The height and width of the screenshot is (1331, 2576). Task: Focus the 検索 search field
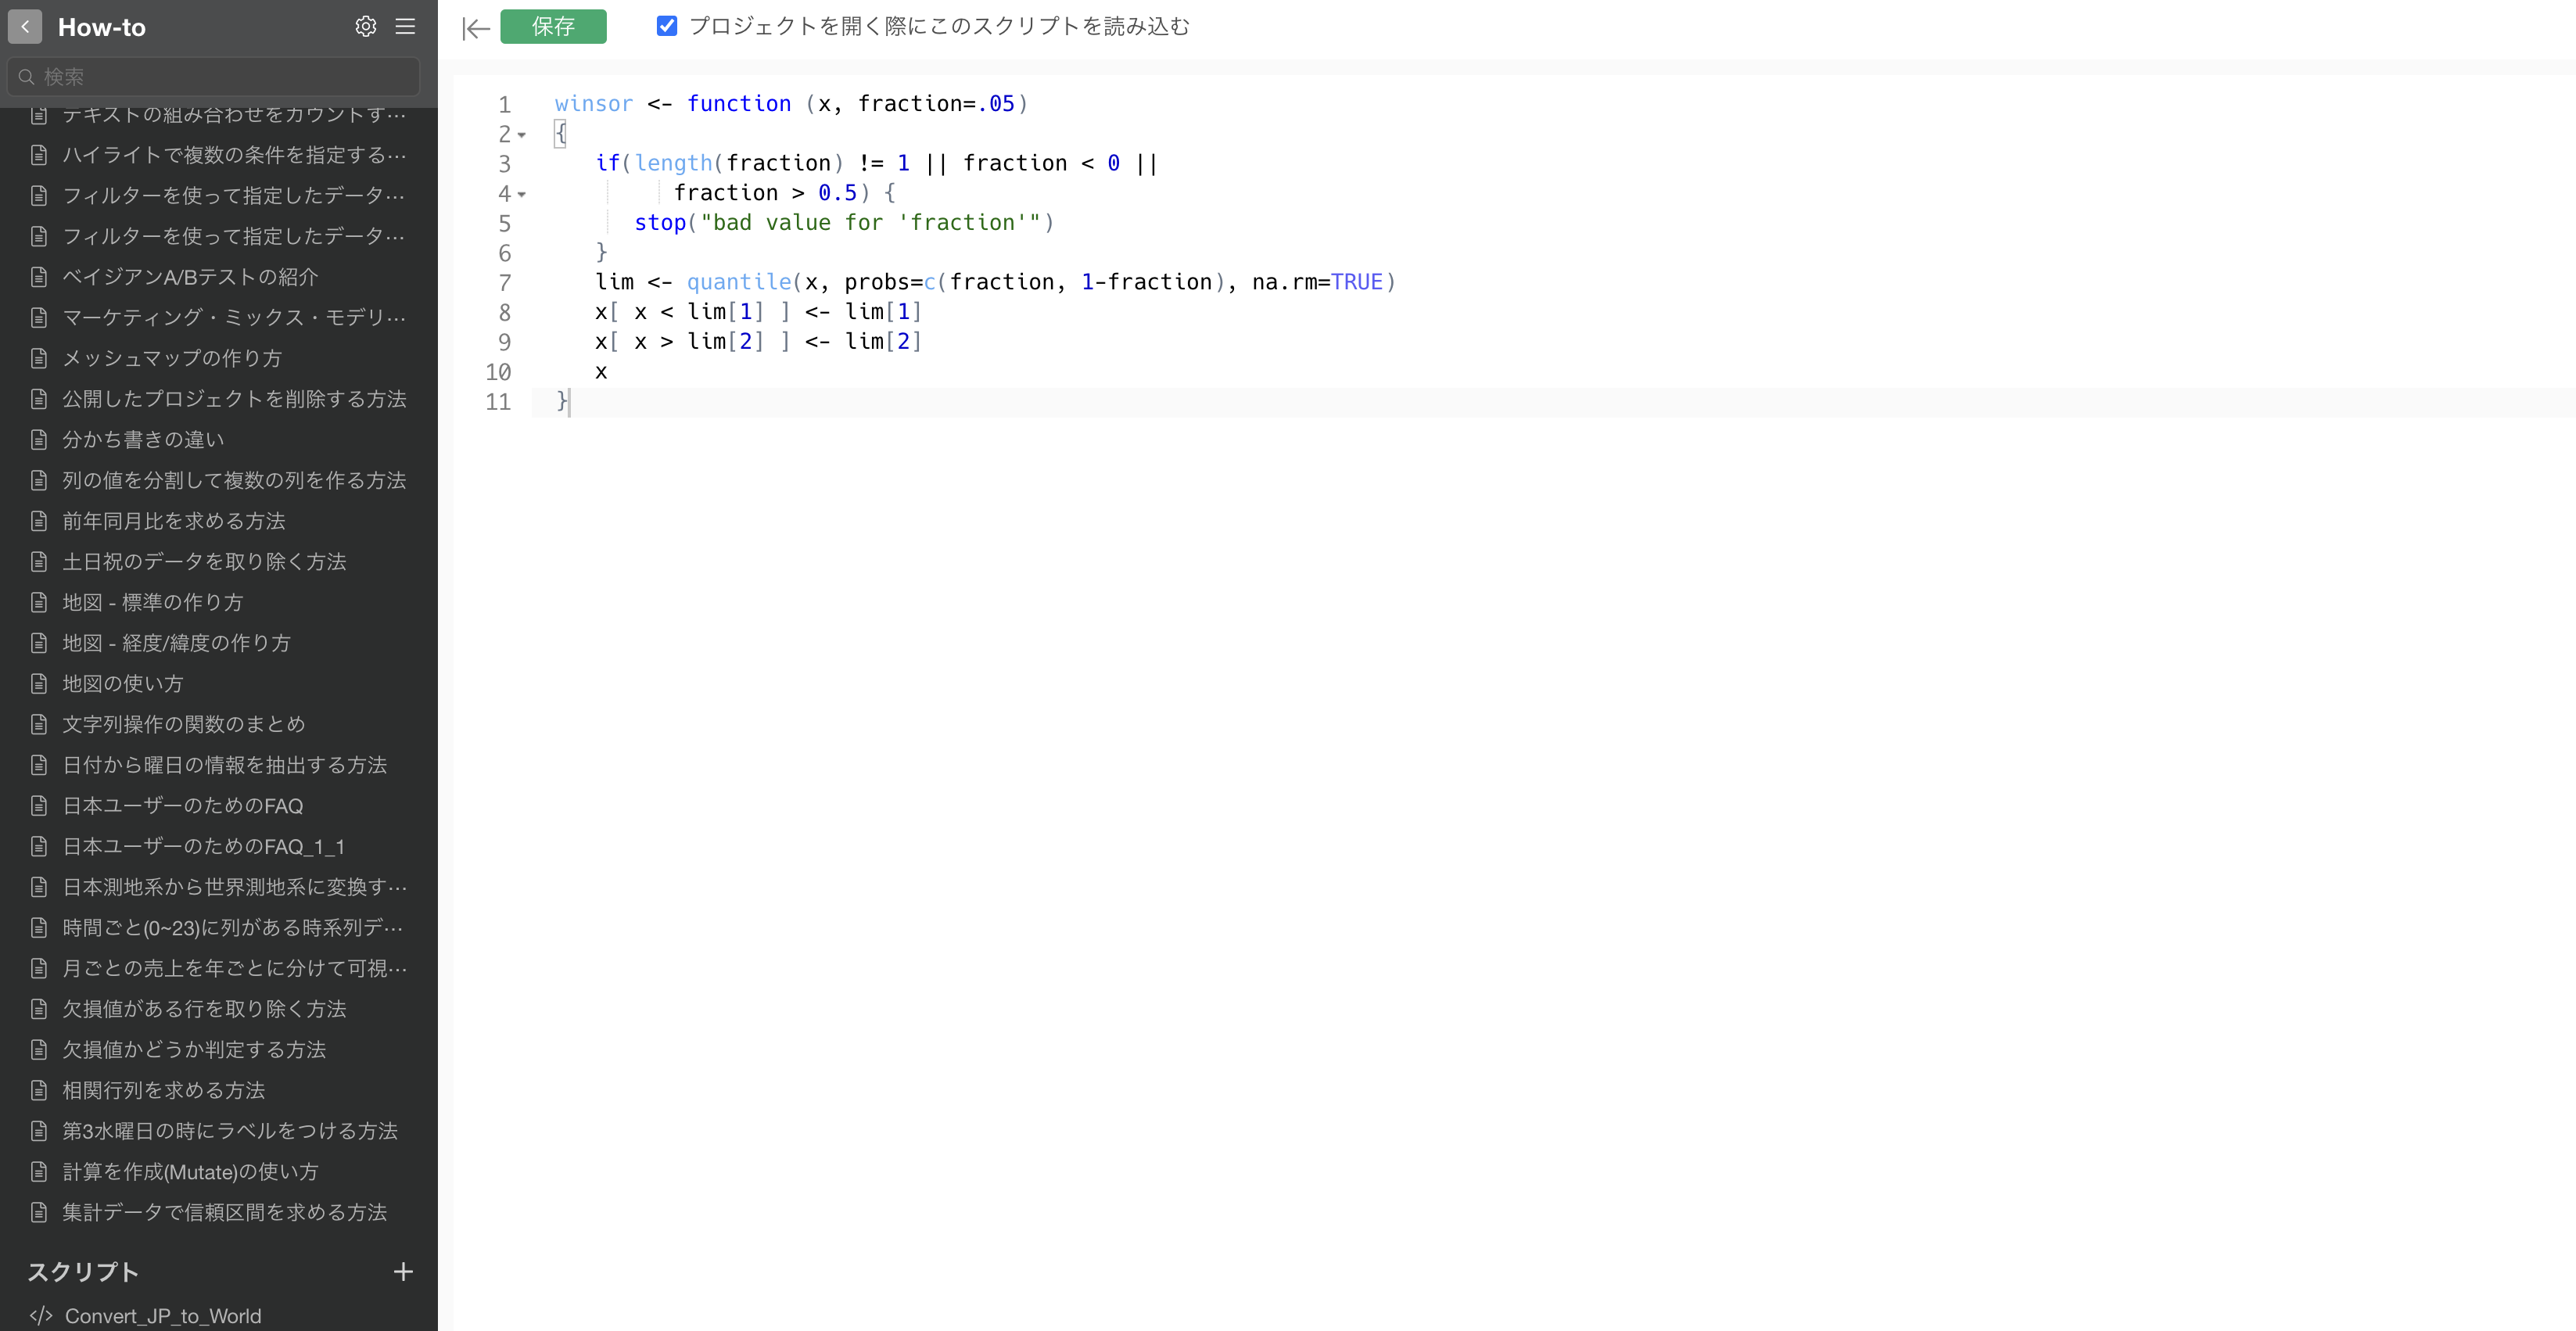pyautogui.click(x=214, y=77)
